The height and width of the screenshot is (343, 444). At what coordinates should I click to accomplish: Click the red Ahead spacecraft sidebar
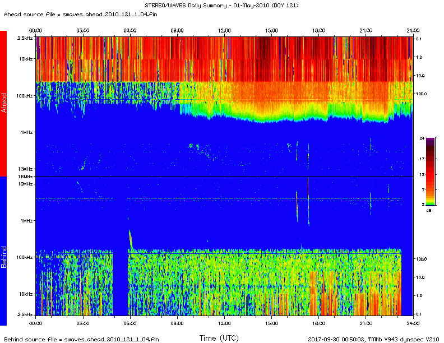point(3,103)
